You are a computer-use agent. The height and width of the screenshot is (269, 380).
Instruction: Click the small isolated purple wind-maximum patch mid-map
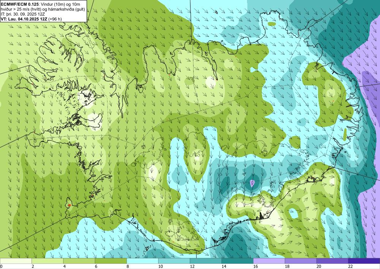[252, 183]
